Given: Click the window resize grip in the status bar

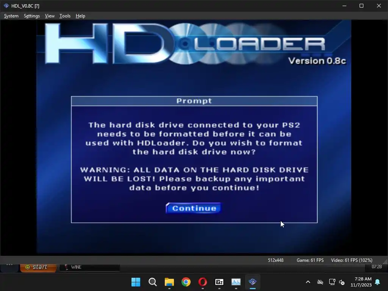Looking at the screenshot, I should [385, 261].
